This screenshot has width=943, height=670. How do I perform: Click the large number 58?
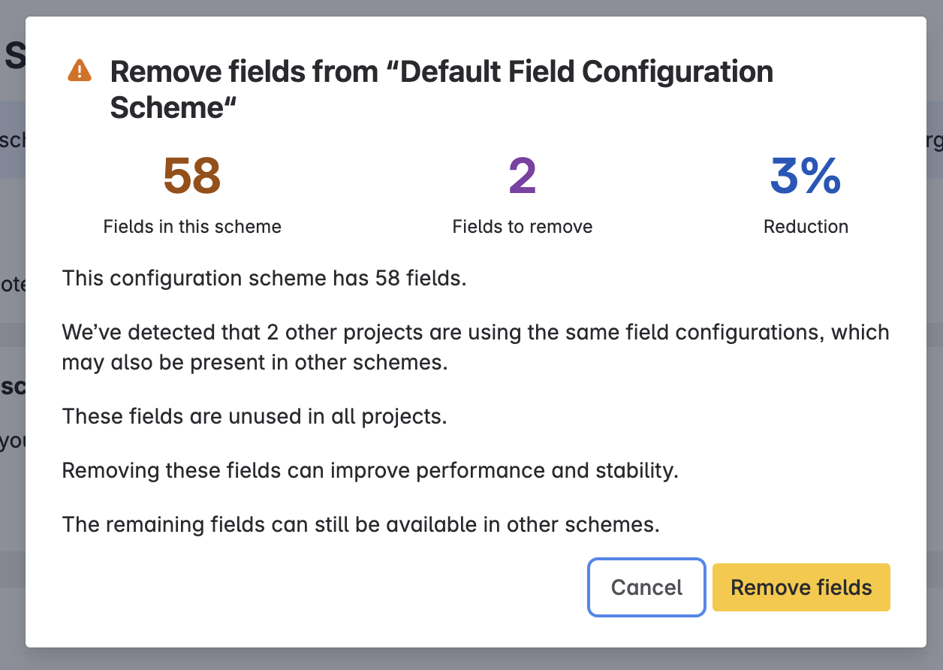point(192,176)
